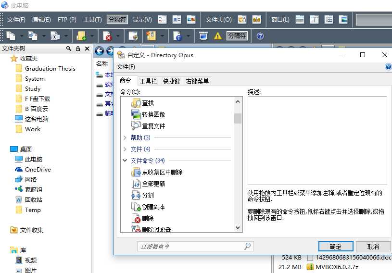The image size is (392, 273).
Task: Open dropdown arrow next to new folder icon
Action: (x=92, y=36)
